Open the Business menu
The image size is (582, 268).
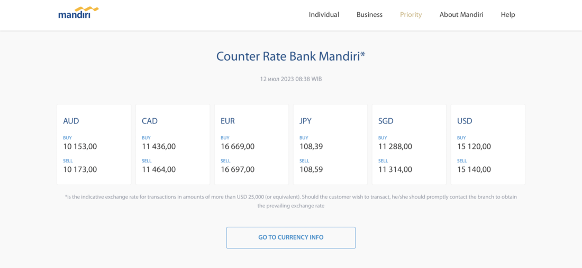369,15
